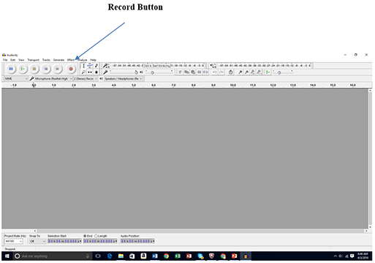
Task: Click the horizontal scrollbar right arrow
Action: click(366, 231)
